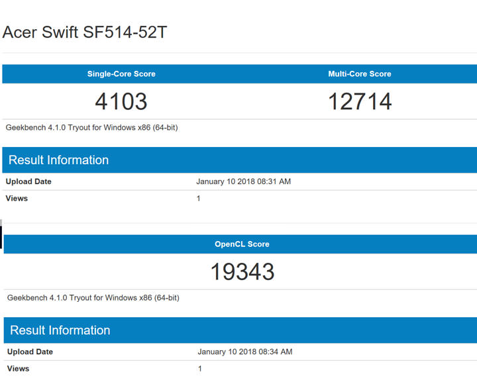The width and height of the screenshot is (477, 378).
Task: Select the Views label in the first table
Action: click(x=17, y=199)
